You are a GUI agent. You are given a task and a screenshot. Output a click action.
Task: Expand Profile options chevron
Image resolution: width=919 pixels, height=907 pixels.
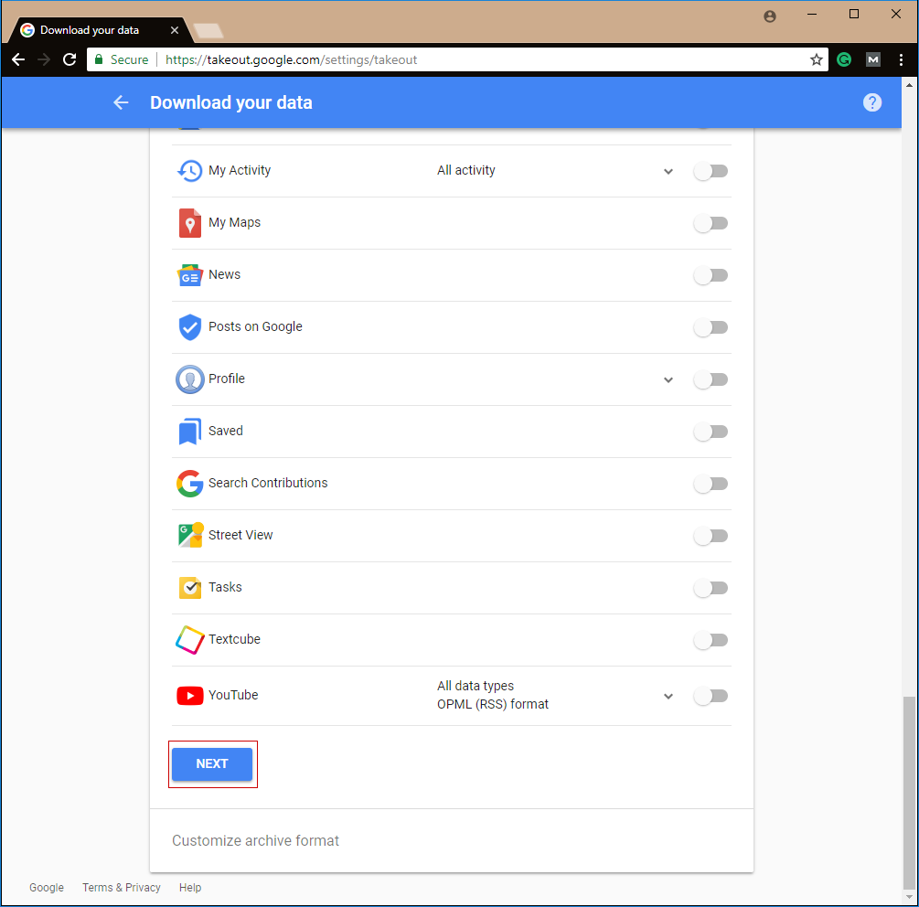point(668,380)
